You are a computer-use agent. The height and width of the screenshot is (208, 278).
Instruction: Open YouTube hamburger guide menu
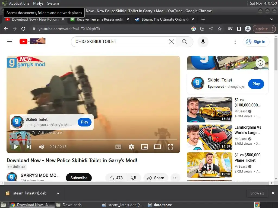pyautogui.click(x=10, y=41)
